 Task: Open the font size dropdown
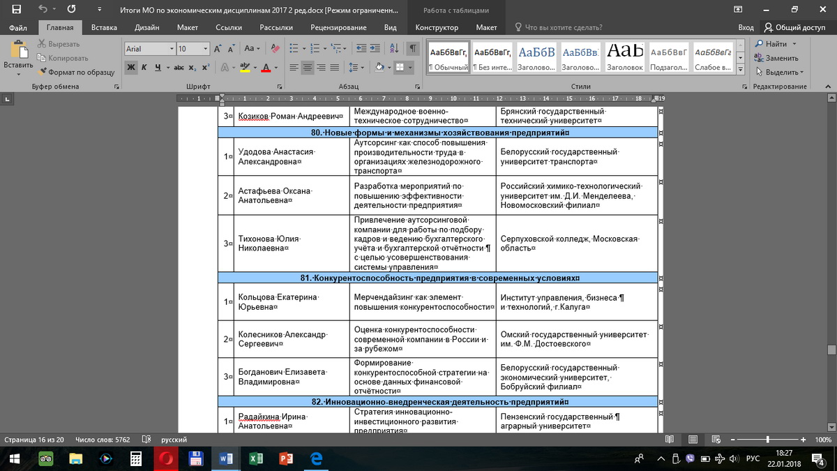click(205, 49)
